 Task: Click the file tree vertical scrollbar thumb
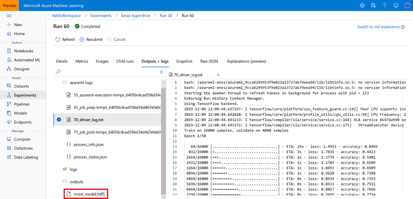[x=164, y=140]
